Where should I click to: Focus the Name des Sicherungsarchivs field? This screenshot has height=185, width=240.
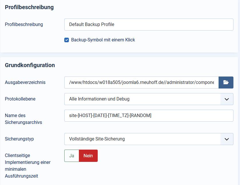149,115
